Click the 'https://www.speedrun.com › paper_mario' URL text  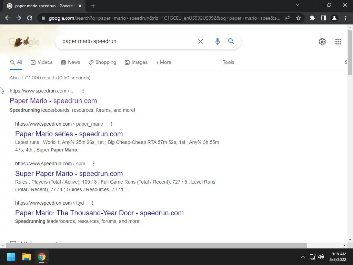[59, 124]
